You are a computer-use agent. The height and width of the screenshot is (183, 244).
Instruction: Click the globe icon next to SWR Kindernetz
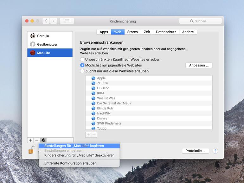point(93,123)
